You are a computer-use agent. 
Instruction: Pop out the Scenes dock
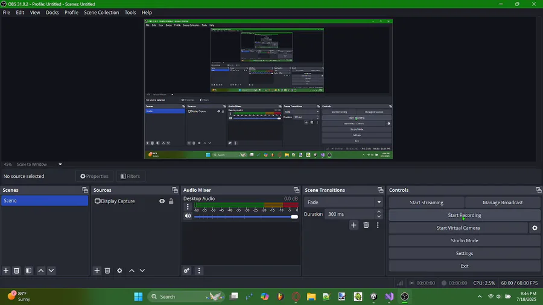coord(85,190)
